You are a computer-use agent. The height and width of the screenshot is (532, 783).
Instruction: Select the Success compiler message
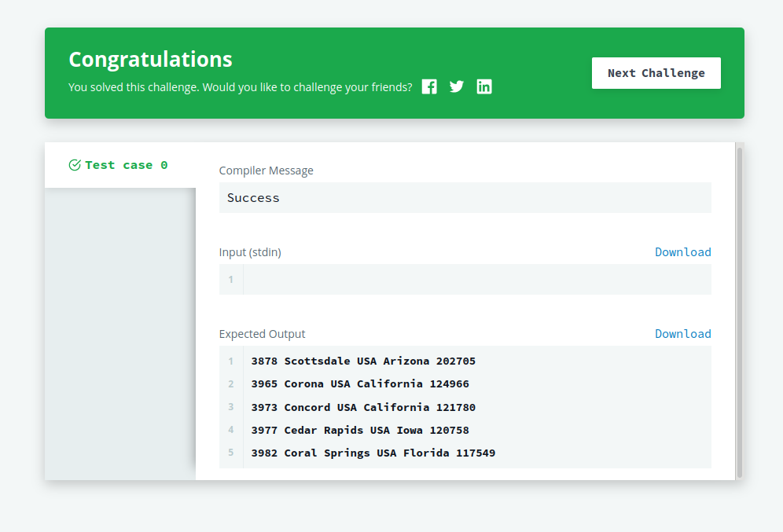[465, 197]
